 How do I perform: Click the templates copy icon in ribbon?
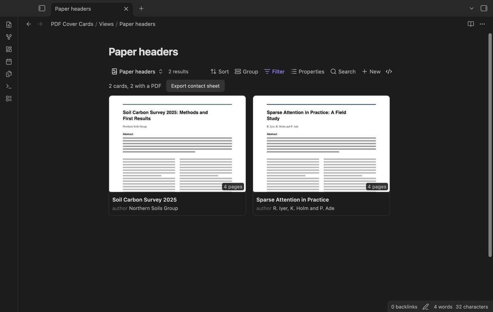[x=9, y=74]
